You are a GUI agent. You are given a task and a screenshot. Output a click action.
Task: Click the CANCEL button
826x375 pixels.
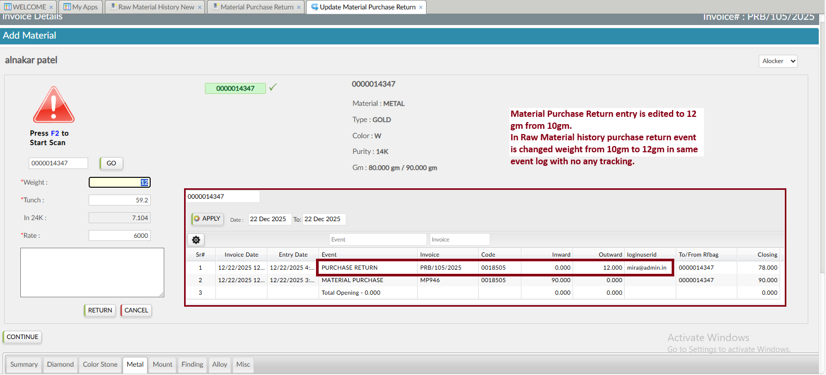coord(136,310)
